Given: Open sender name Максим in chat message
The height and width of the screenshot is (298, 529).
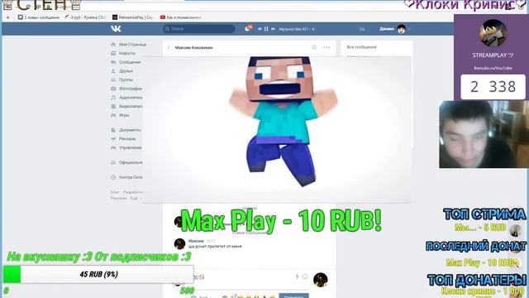Looking at the screenshot, I should tap(196, 241).
